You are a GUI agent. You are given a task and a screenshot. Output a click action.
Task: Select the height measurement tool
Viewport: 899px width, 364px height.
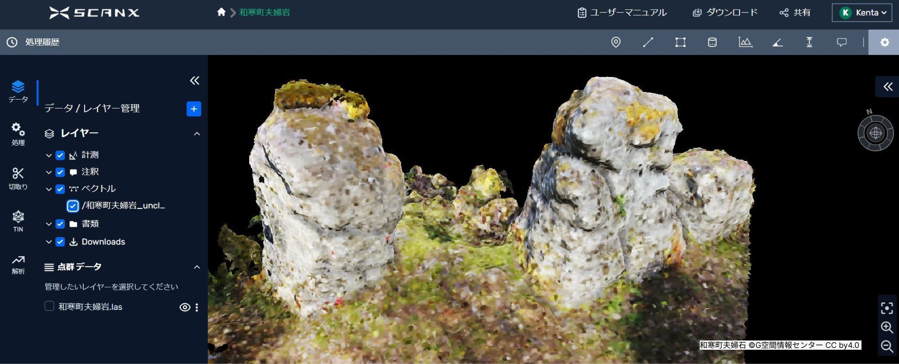[809, 42]
